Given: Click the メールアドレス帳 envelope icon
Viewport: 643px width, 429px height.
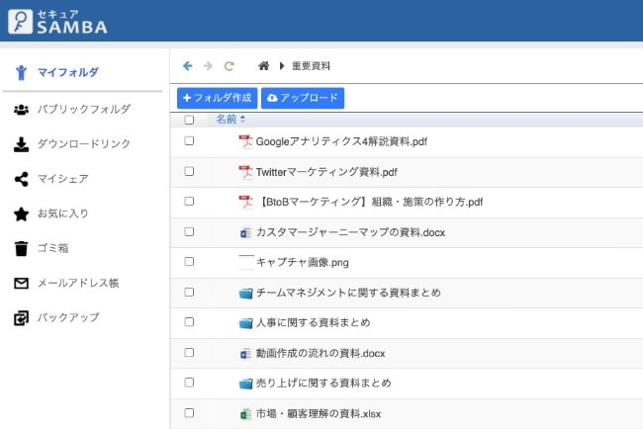Looking at the screenshot, I should click(22, 283).
